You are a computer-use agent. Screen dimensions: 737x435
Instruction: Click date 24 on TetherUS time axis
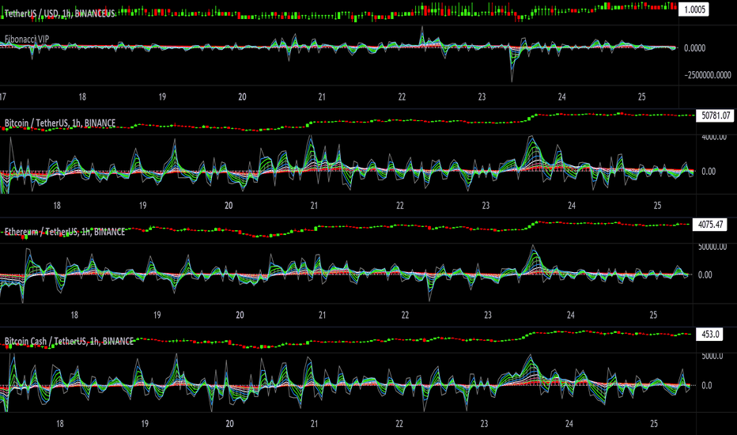point(562,96)
